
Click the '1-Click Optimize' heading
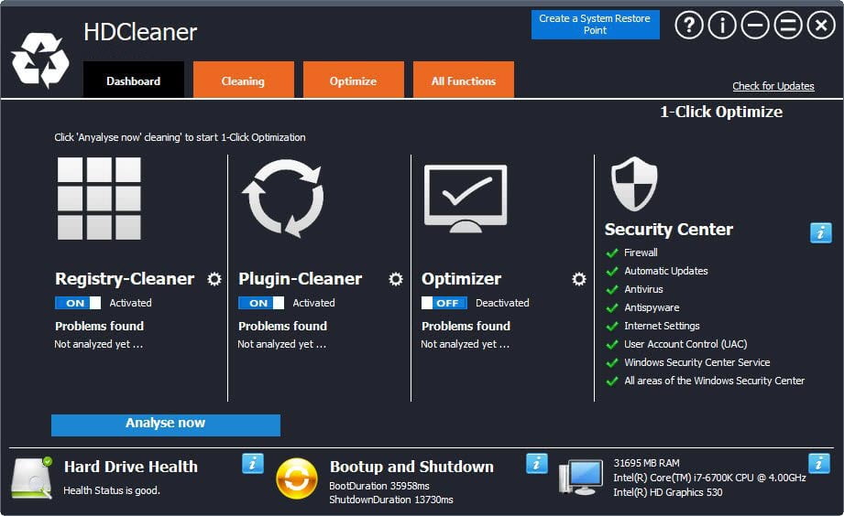(721, 112)
